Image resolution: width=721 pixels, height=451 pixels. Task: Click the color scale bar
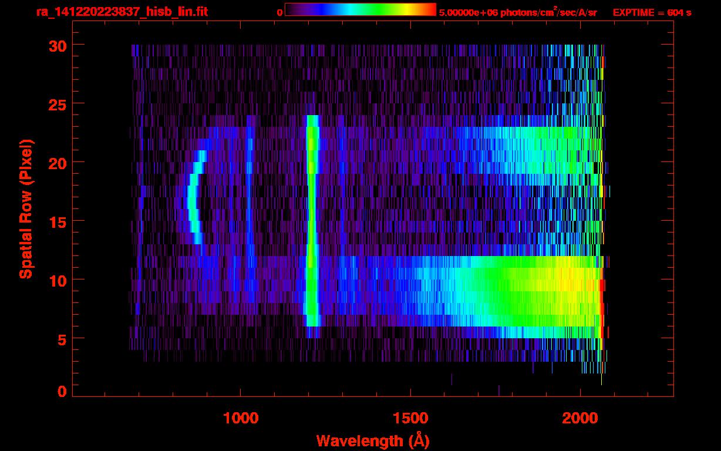click(360, 9)
